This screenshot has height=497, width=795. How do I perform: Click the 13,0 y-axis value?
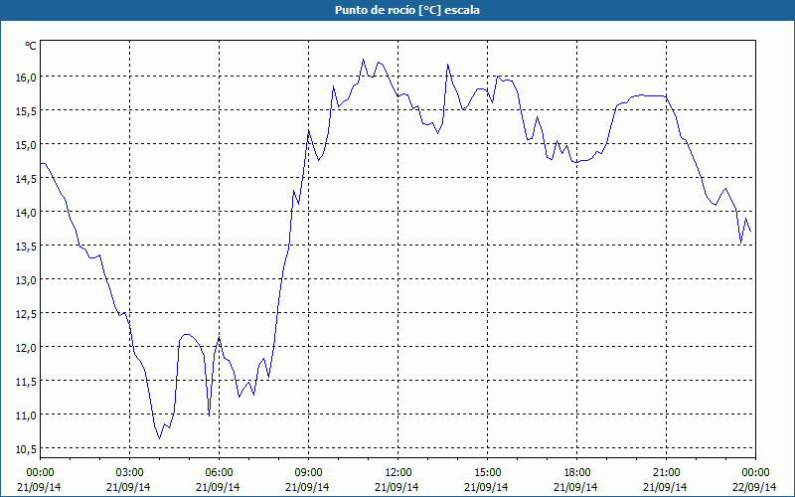tap(26, 280)
